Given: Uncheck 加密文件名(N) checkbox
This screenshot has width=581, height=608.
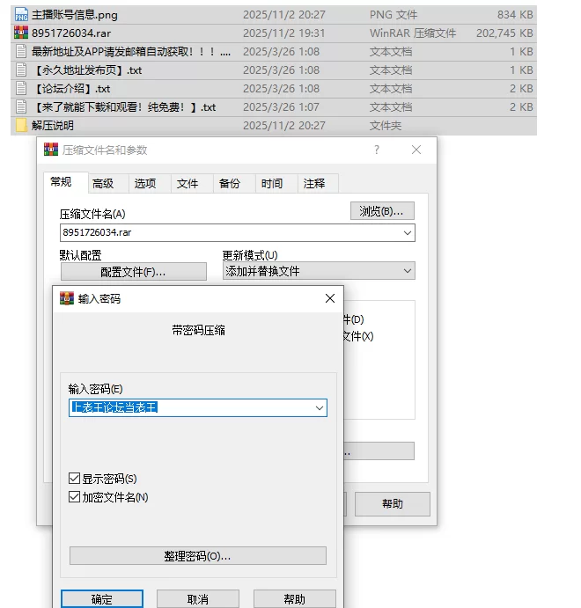Looking at the screenshot, I should coord(74,497).
